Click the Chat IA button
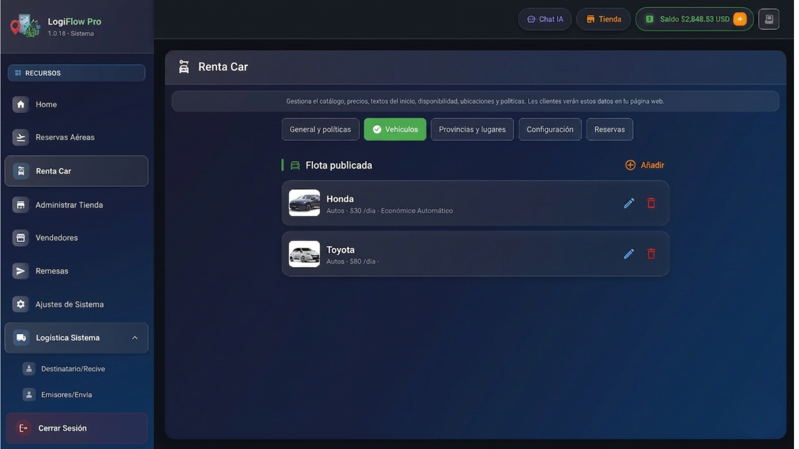Screen dimensions: 799x449 click(x=545, y=19)
